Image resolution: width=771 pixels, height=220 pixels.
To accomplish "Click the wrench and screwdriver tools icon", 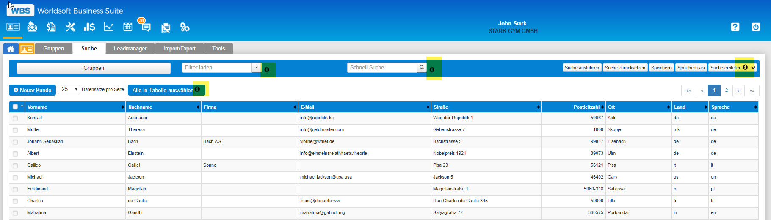I will click(70, 27).
